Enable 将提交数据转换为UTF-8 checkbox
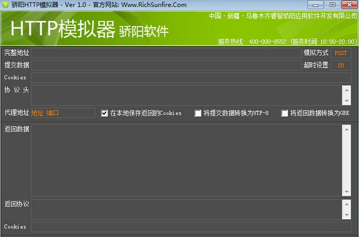This screenshot has width=359, height=237. [x=198, y=113]
